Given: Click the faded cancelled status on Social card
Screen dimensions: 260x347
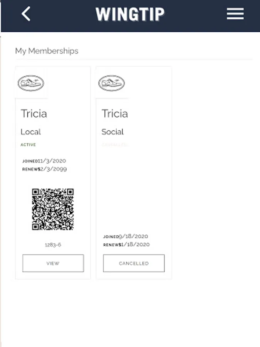Looking at the screenshot, I should point(114,145).
